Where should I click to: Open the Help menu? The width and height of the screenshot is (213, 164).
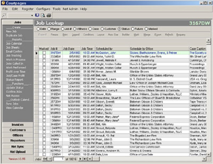[x=83, y=9]
